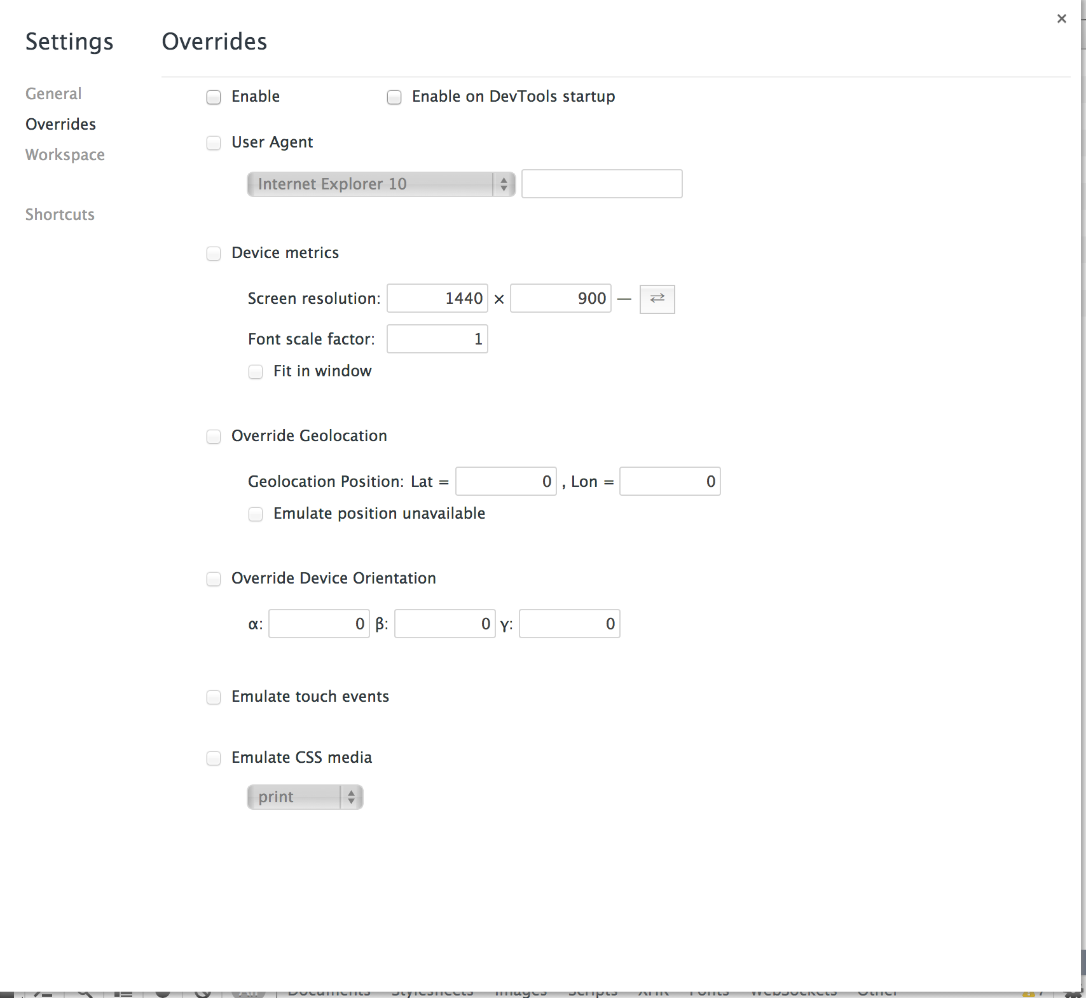Check Emulate position unavailable
This screenshot has width=1086, height=998.
click(x=256, y=514)
